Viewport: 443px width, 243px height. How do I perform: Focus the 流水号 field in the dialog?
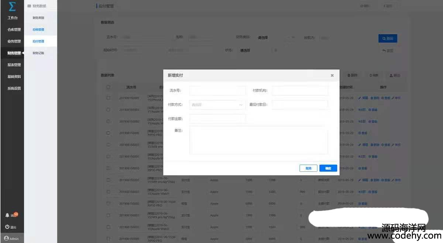[x=217, y=91]
